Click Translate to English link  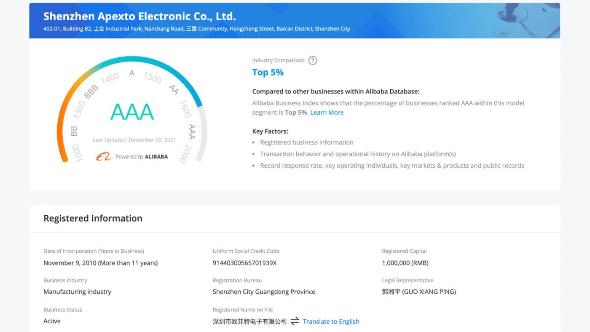pos(331,321)
